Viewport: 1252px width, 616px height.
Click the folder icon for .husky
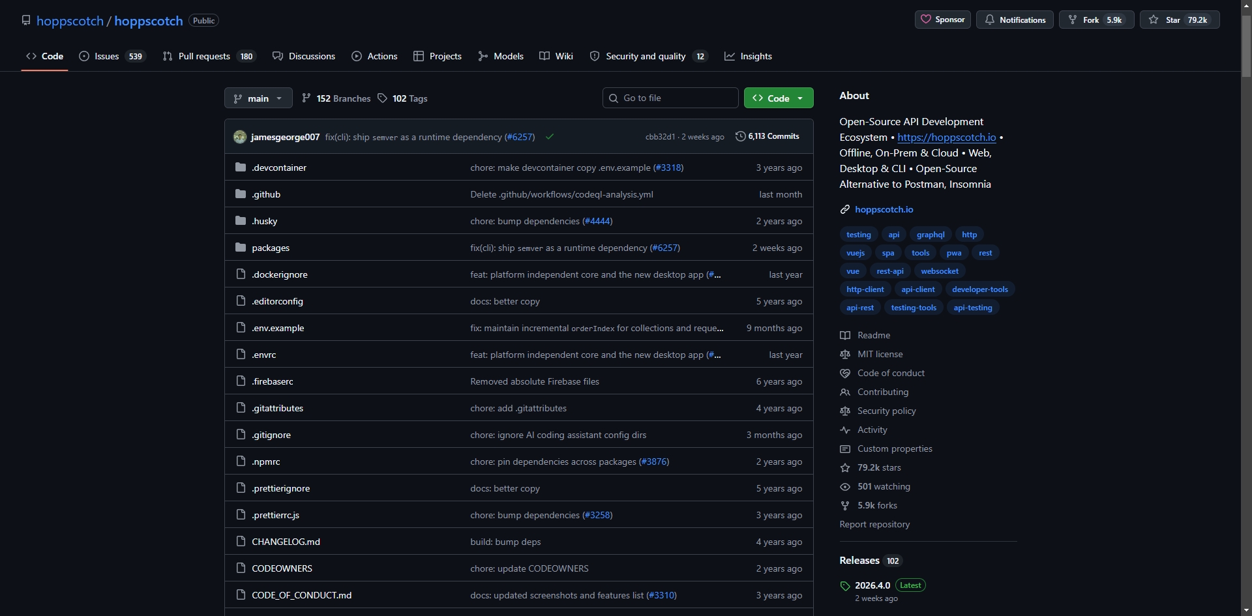[x=241, y=221]
